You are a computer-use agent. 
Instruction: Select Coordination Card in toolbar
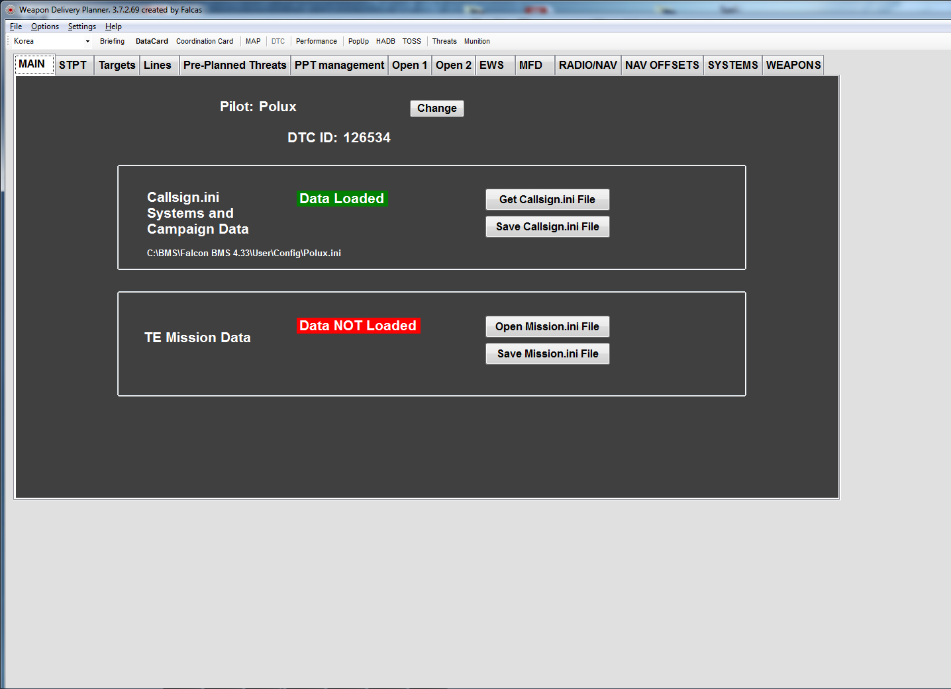pos(204,41)
